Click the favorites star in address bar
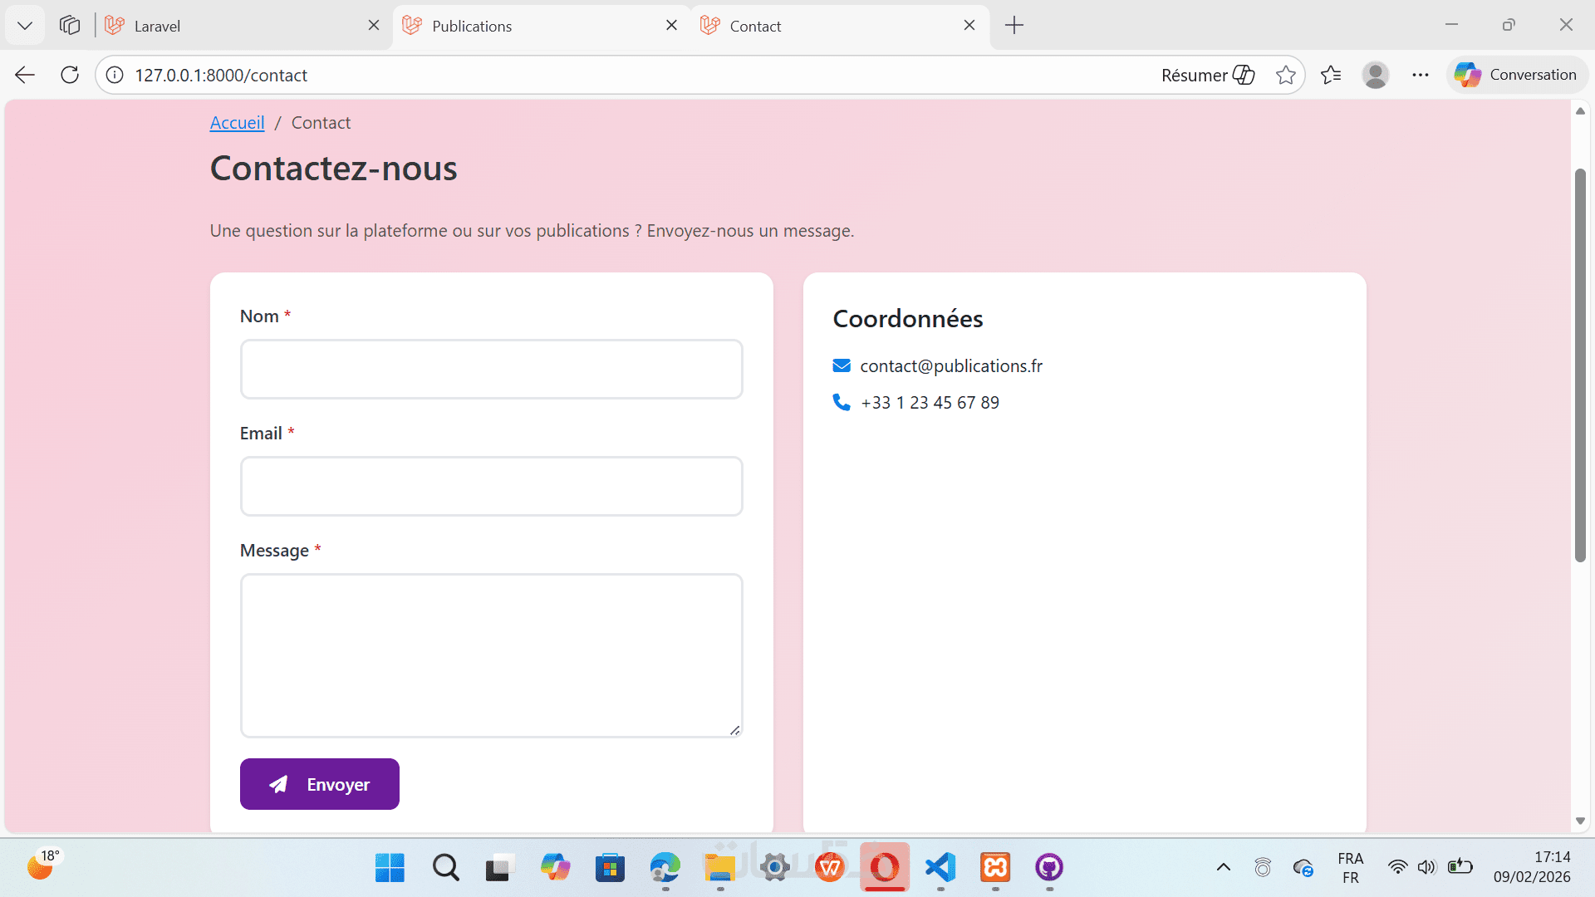Image resolution: width=1595 pixels, height=897 pixels. pyautogui.click(x=1285, y=75)
